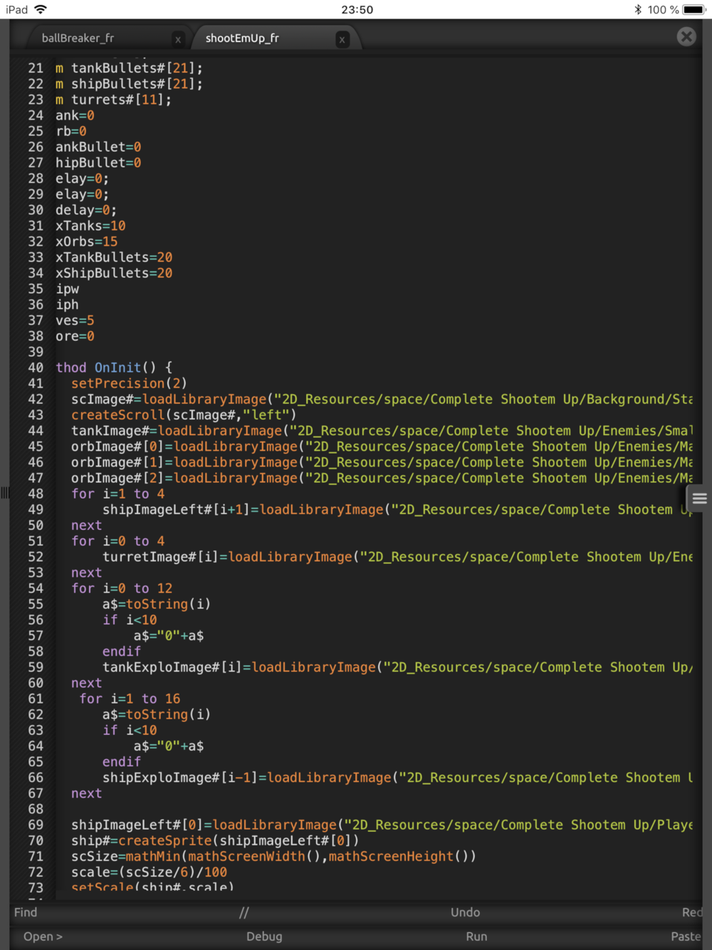Select the shootEmUp_fr tab

tap(242, 38)
